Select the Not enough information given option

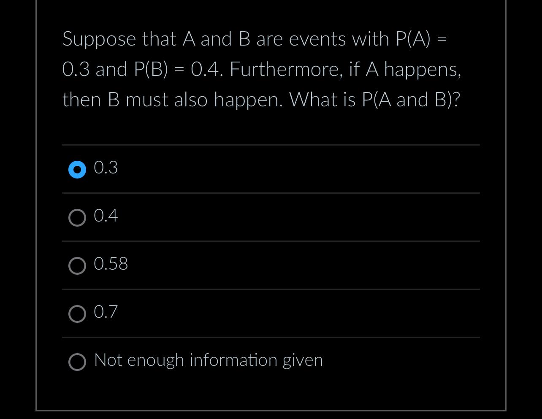77,362
